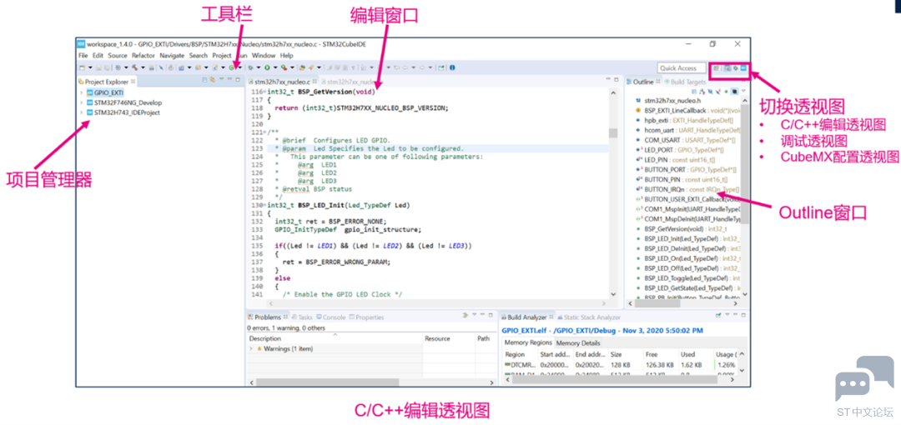The width and height of the screenshot is (901, 425).
Task: Click Collapse All in Project Explorer
Action: pos(204,79)
